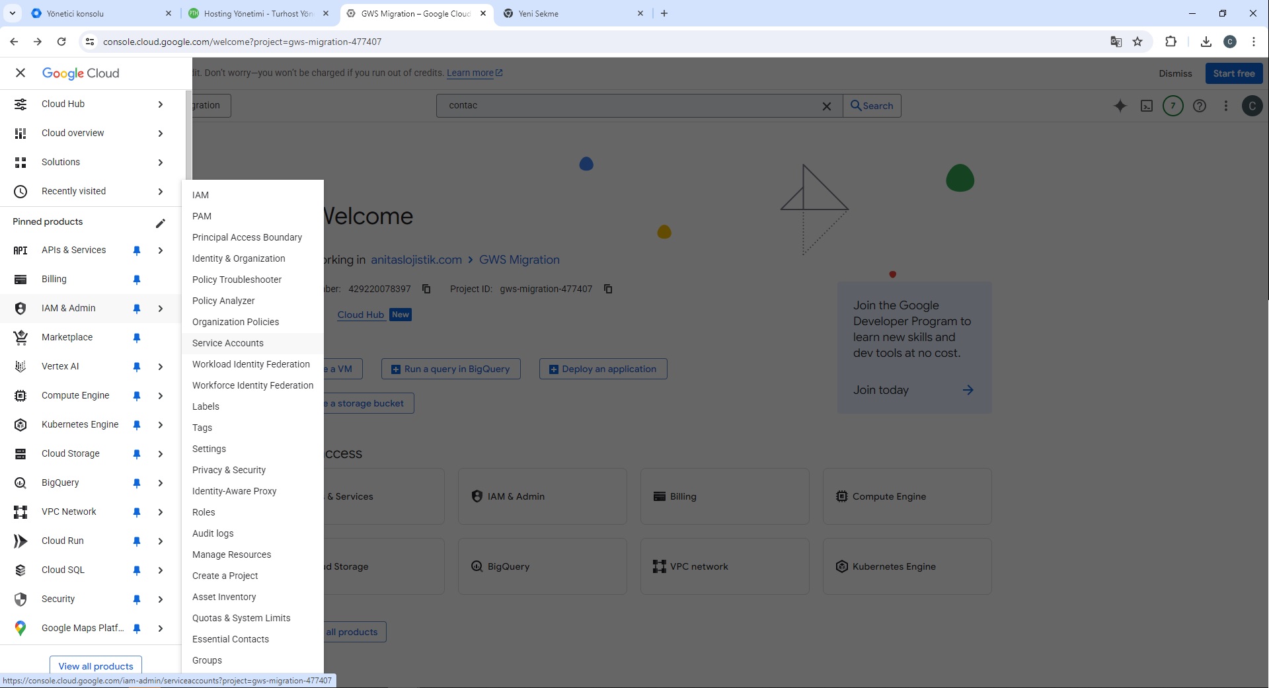Open the help question mark icon
The height and width of the screenshot is (688, 1269).
[1200, 106]
